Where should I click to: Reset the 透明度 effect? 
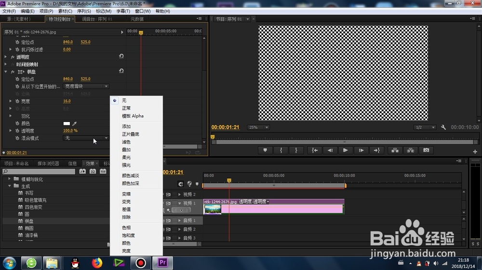click(121, 56)
